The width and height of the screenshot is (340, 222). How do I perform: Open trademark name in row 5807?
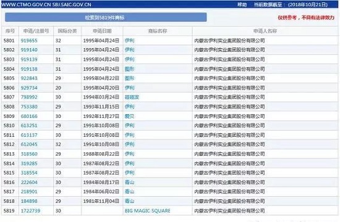tap(132, 97)
